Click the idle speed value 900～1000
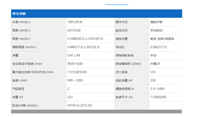 tap(75, 80)
